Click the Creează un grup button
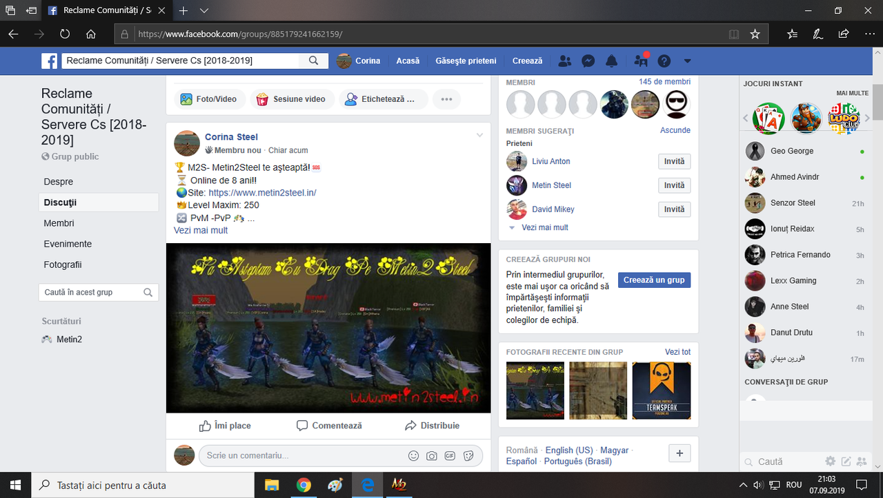 [654, 280]
